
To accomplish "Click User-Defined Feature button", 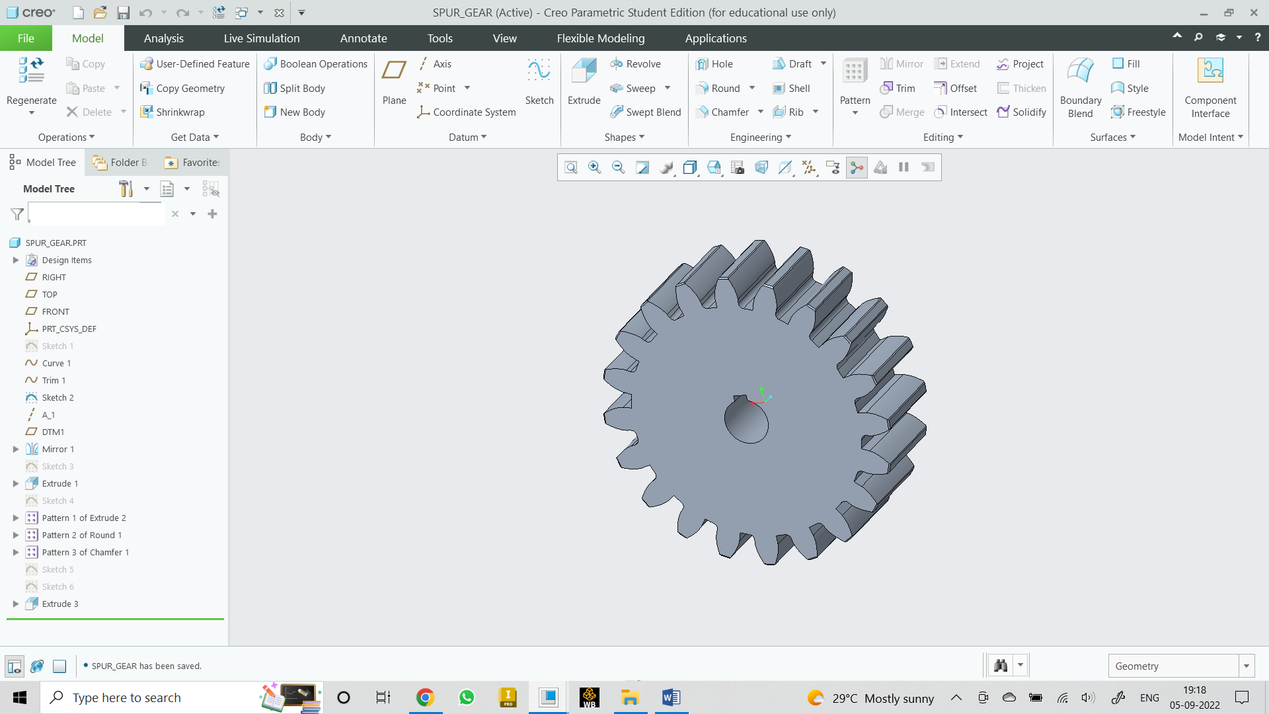I will [195, 64].
